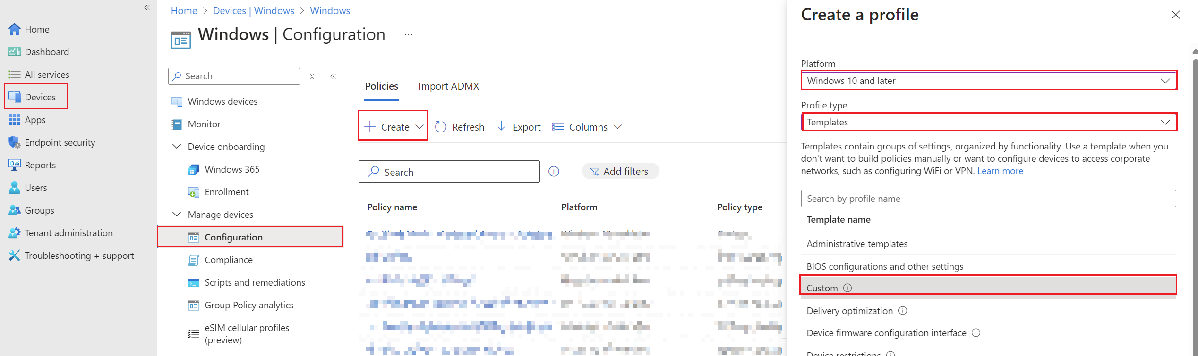Collapse the Manage devices section
The image size is (1198, 356).
click(177, 215)
